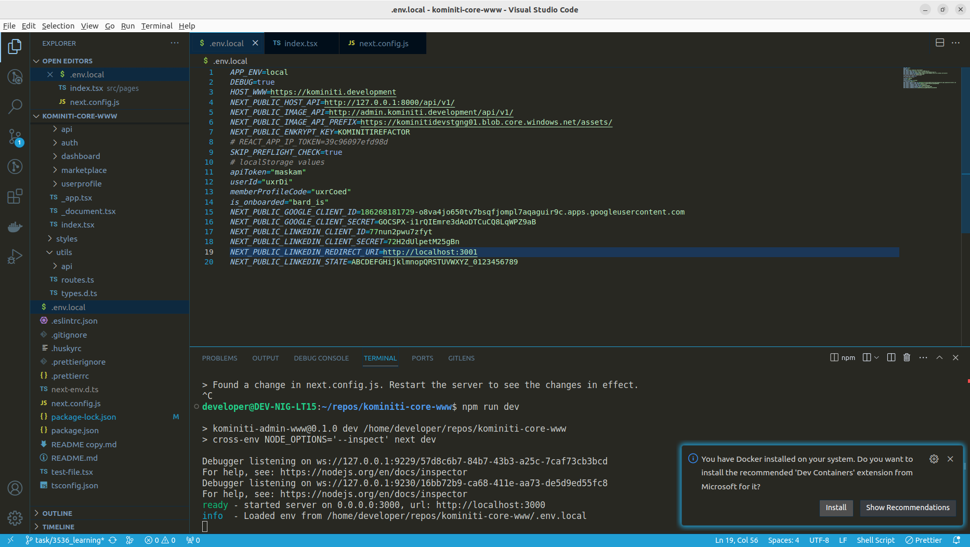Collapse the utils folder
This screenshot has height=547, width=970.
coord(64,252)
